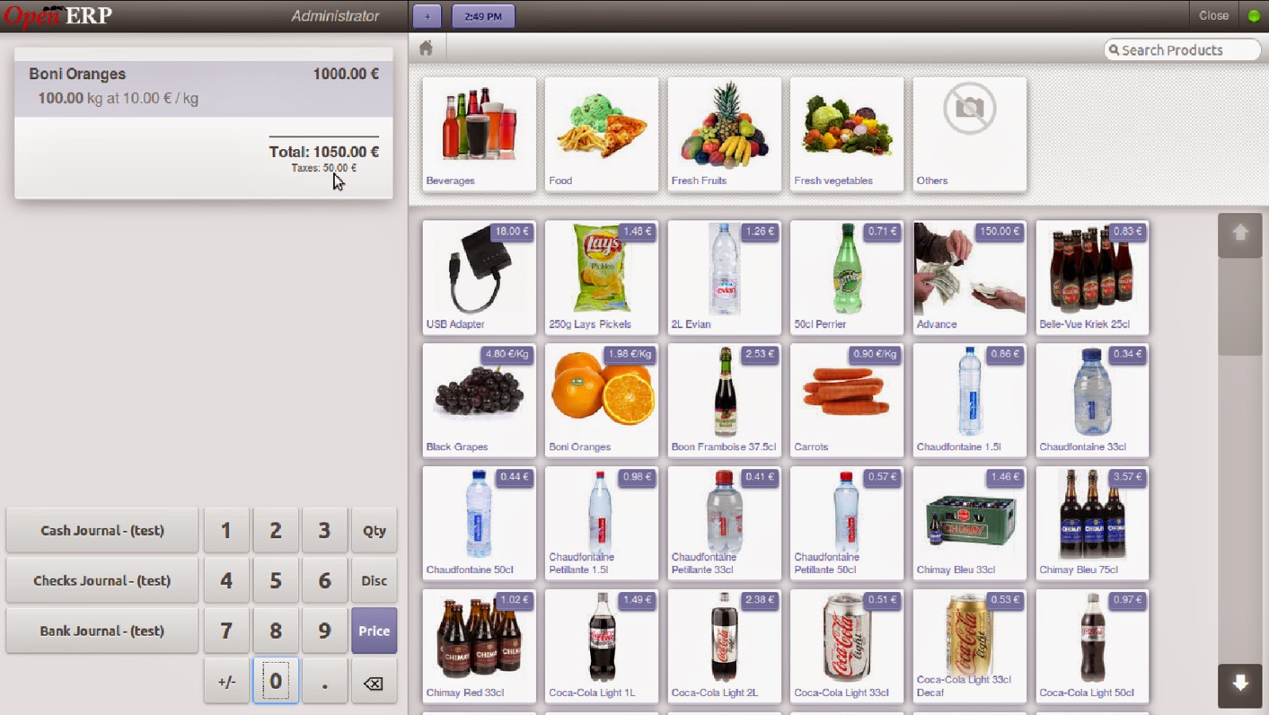Click the OpenERP logo
The image size is (1269, 715).
[x=59, y=16]
